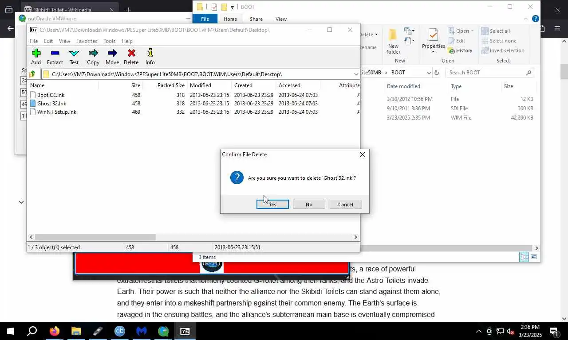Viewport: 568px width, 340px height.
Task: Open the File tab in Explorer
Action: point(205,19)
